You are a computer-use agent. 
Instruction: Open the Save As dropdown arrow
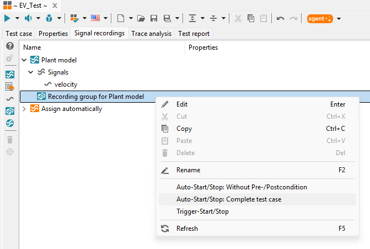point(177,18)
